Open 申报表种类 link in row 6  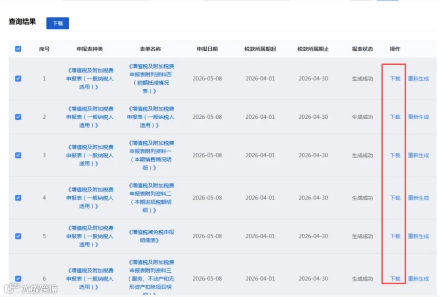point(90,278)
